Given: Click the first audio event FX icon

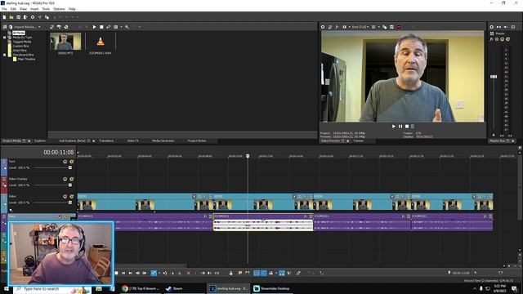Looking at the screenshot, I should click(205, 216).
